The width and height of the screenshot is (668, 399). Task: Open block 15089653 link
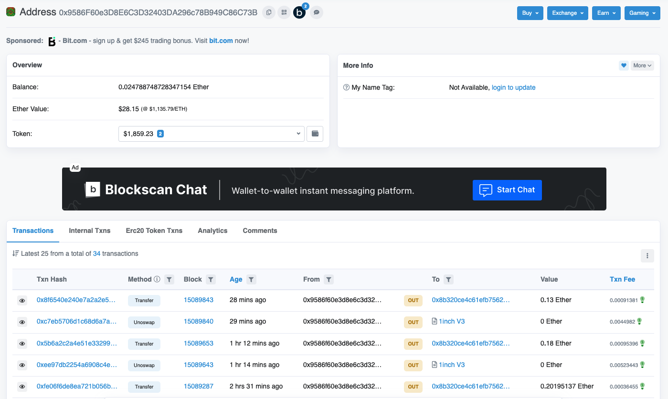pyautogui.click(x=198, y=343)
